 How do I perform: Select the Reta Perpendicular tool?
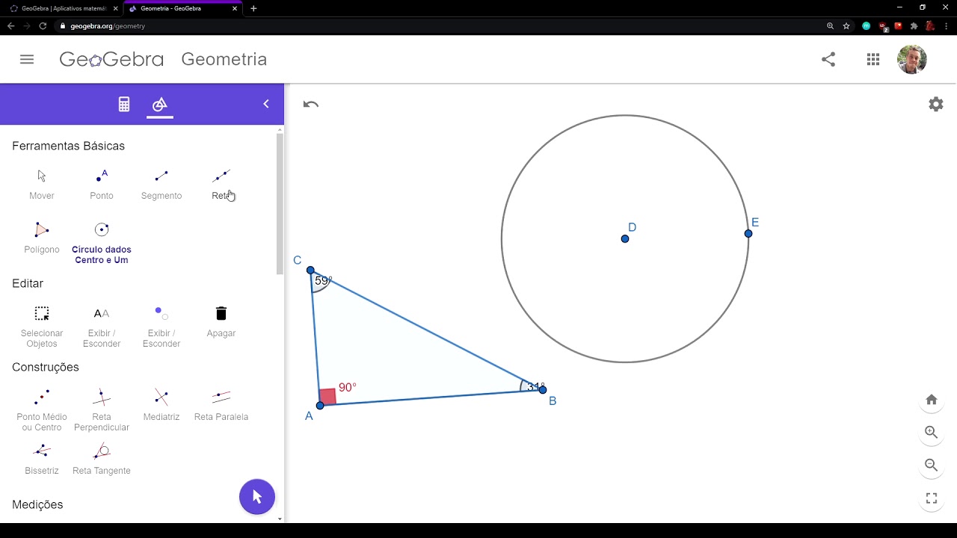(x=102, y=410)
